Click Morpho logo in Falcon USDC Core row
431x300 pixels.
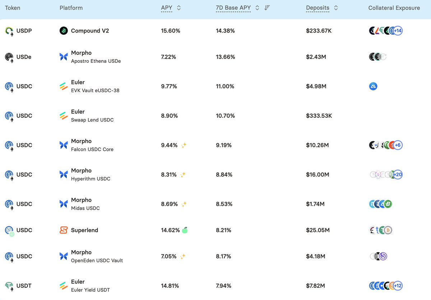(64, 145)
